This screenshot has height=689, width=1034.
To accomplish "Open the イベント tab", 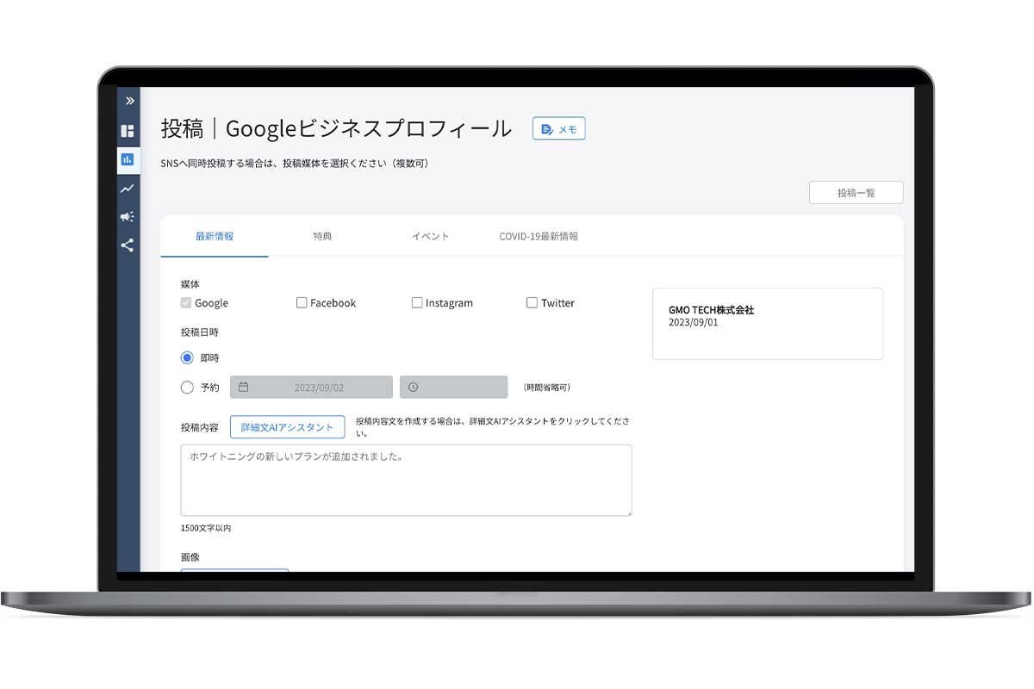I will coord(430,236).
